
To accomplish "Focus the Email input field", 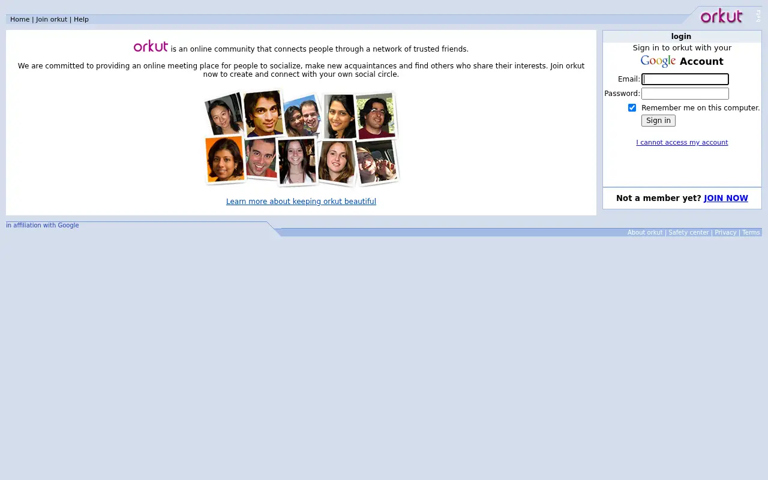I will coord(685,79).
